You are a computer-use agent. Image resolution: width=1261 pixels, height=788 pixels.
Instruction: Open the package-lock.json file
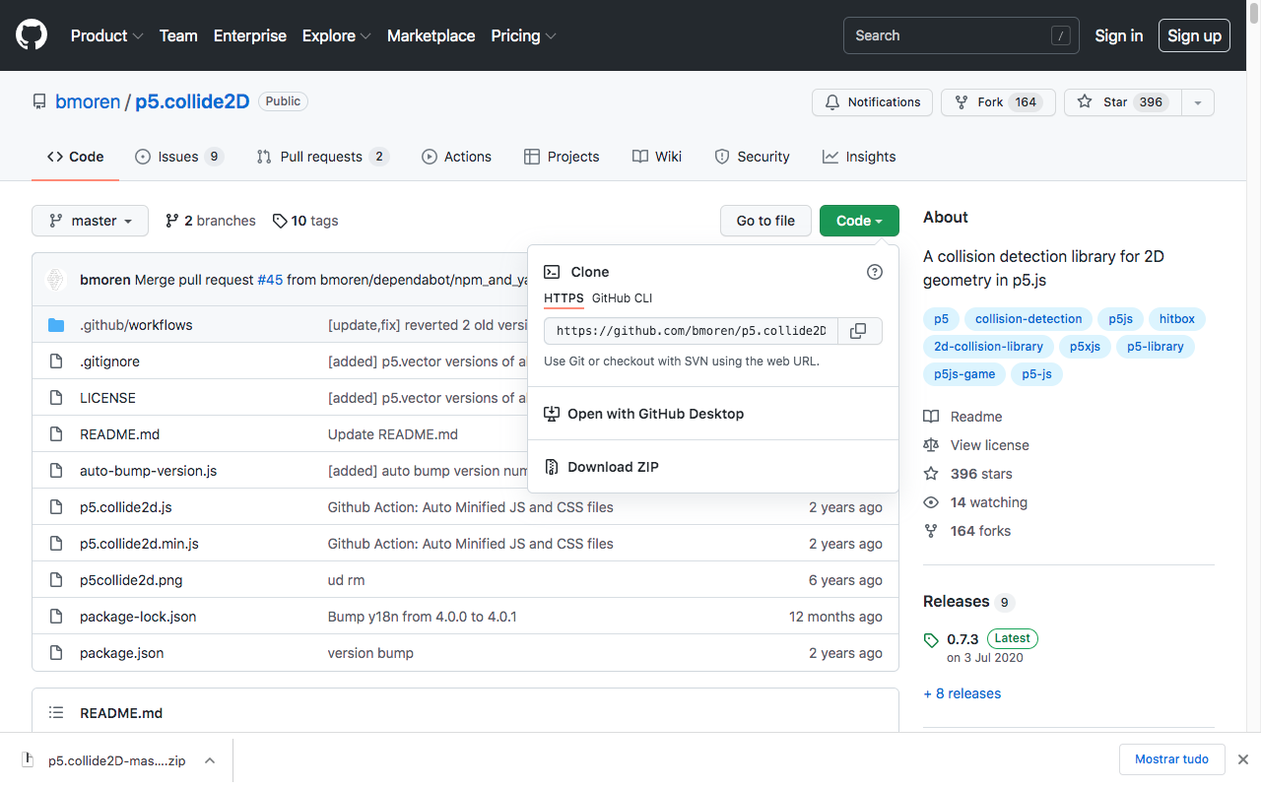(x=138, y=617)
